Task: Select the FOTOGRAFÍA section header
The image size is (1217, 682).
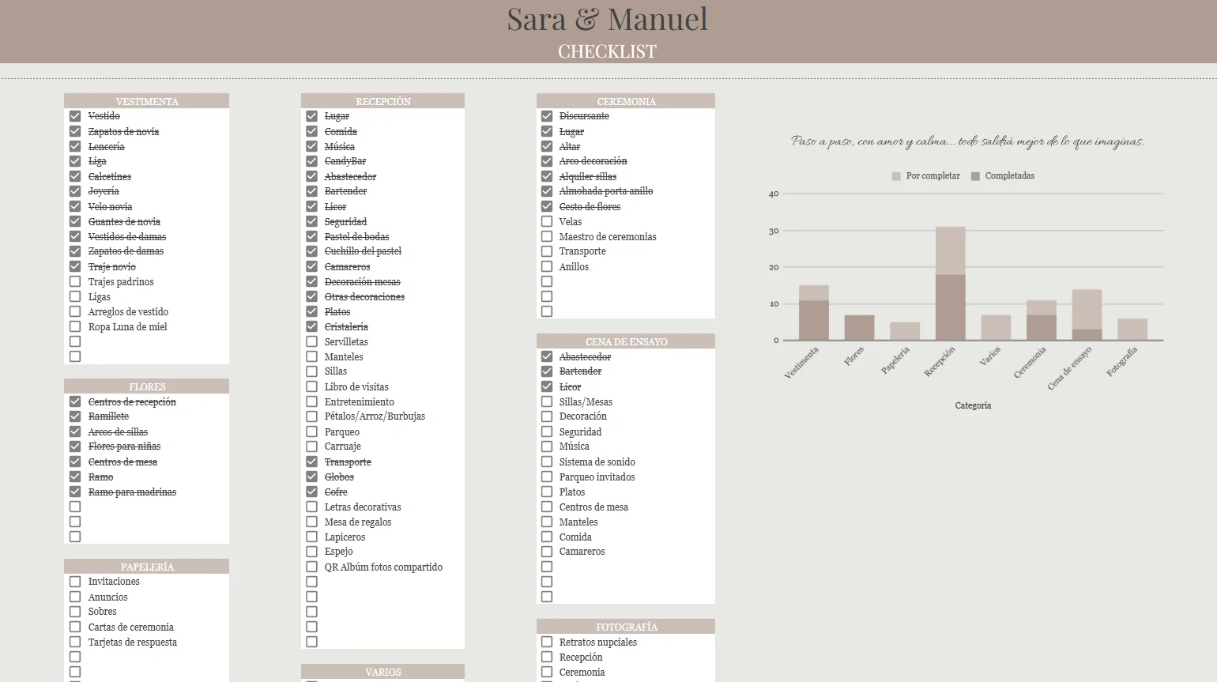Action: [x=626, y=627]
